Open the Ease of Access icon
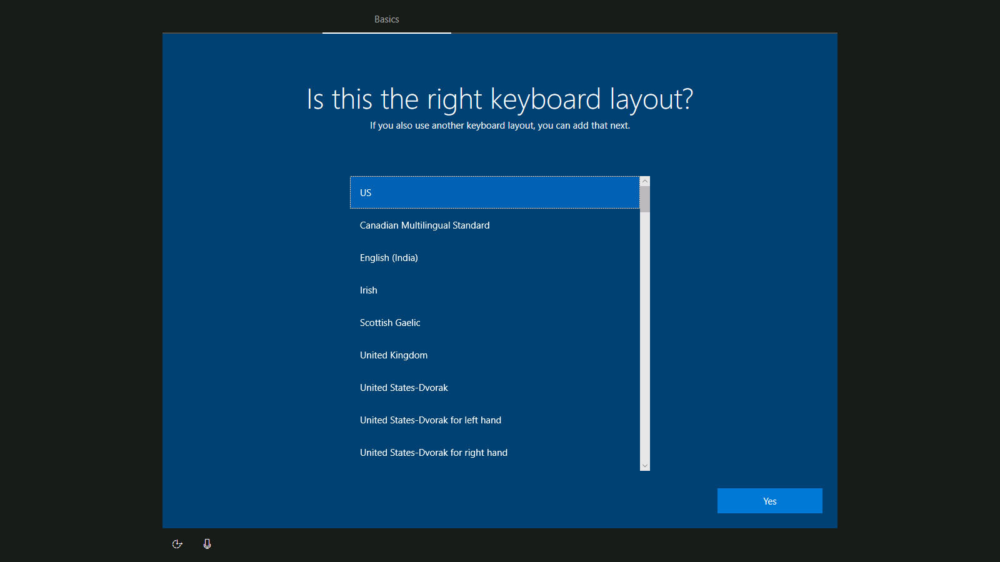This screenshot has width=1000, height=562. (177, 544)
